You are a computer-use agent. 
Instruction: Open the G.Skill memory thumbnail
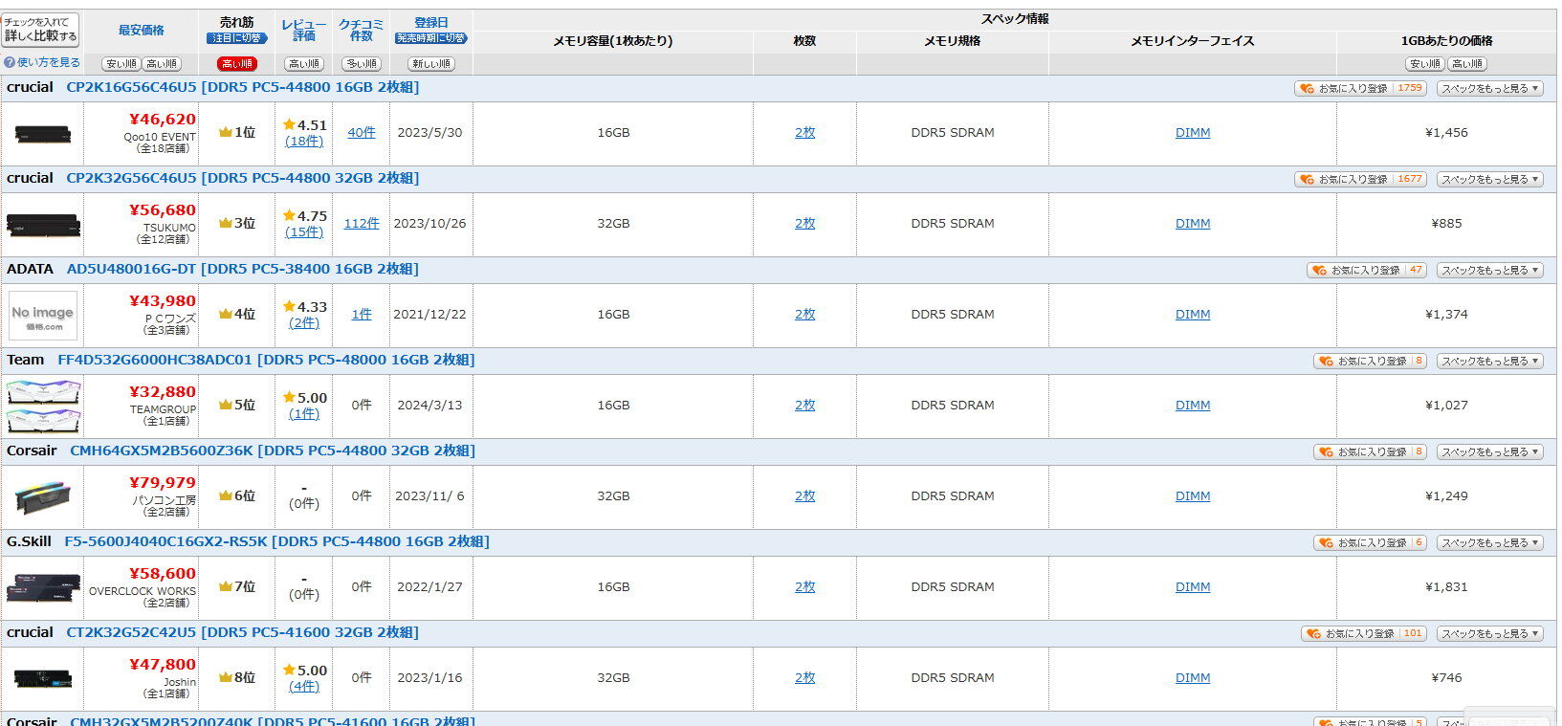click(x=43, y=587)
